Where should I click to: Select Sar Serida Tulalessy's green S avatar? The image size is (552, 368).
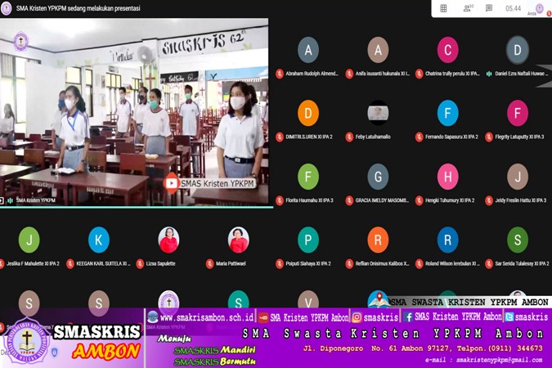(518, 240)
